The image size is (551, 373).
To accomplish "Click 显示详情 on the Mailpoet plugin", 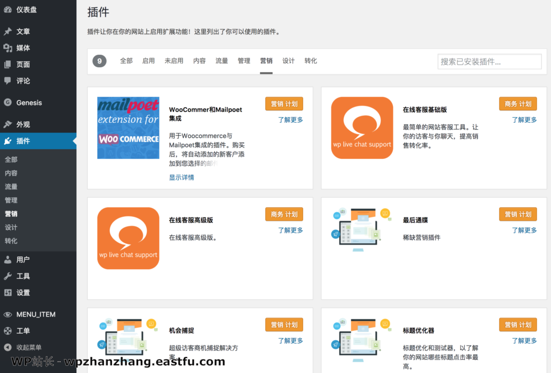I will (x=181, y=177).
